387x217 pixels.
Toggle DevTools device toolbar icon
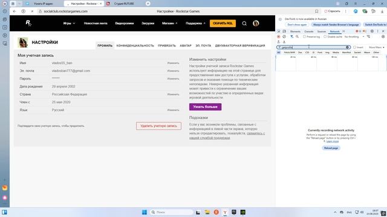[x=284, y=31]
